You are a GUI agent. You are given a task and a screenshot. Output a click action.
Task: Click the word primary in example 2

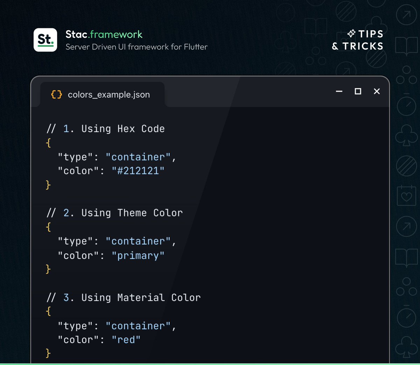click(139, 255)
